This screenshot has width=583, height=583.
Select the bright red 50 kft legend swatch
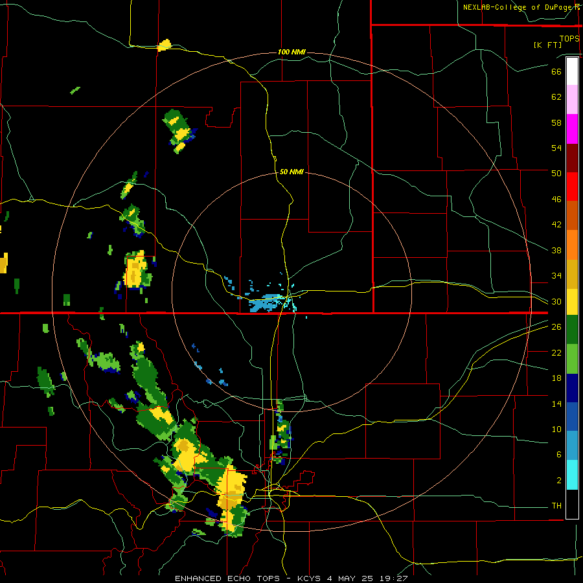pyautogui.click(x=572, y=187)
